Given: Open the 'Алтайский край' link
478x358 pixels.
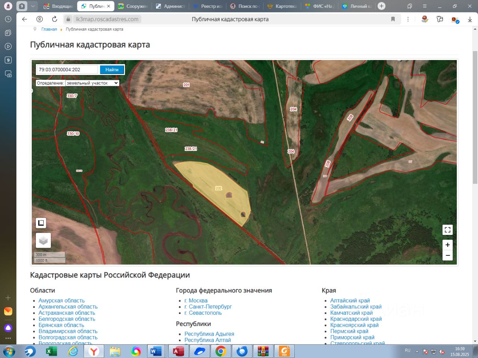Looking at the screenshot, I should (x=350, y=301).
